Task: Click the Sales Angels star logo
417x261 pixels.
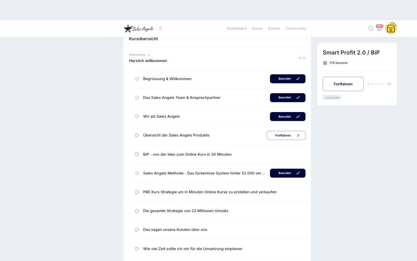Action: click(x=138, y=29)
